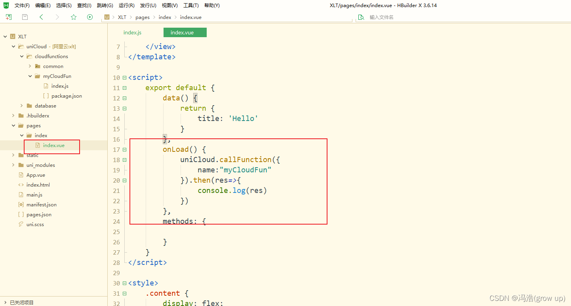Open the 视图(V) menu
Viewport: 571px width, 306px height.
coord(170,6)
